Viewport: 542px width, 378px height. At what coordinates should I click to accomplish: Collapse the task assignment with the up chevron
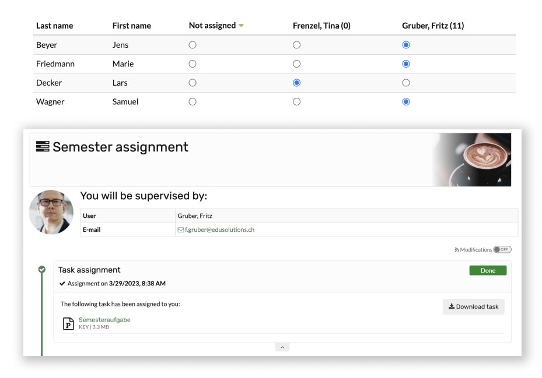tap(282, 347)
